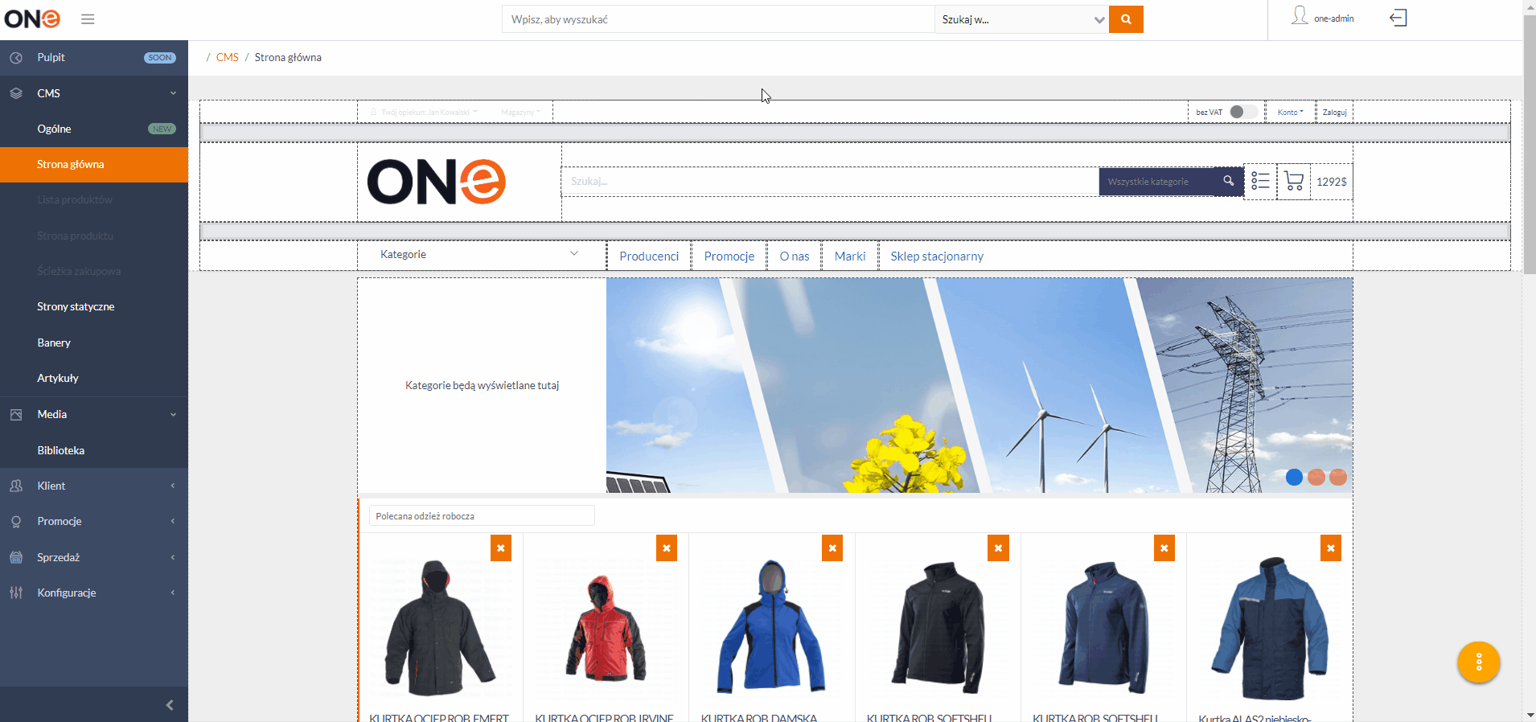The image size is (1536, 722).
Task: Click the CMS breadcrumb link
Action: pos(227,57)
